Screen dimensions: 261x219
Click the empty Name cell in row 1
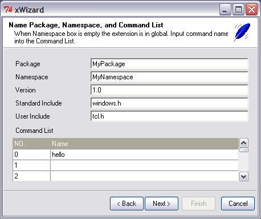tap(144, 165)
